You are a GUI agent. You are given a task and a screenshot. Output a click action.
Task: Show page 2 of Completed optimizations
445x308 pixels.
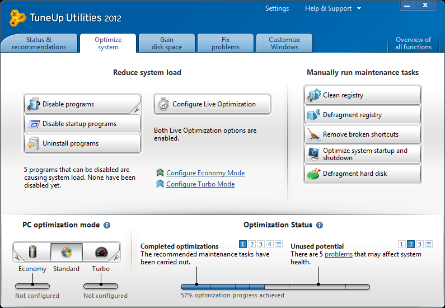pos(252,244)
